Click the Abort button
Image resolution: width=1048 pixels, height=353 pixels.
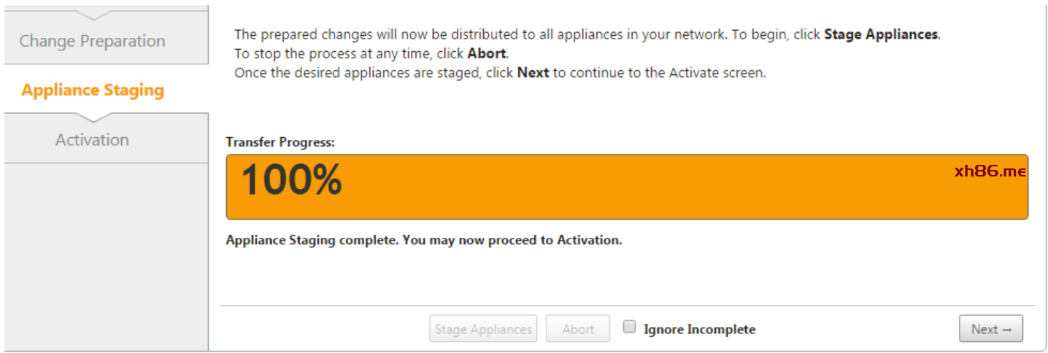coord(578,329)
